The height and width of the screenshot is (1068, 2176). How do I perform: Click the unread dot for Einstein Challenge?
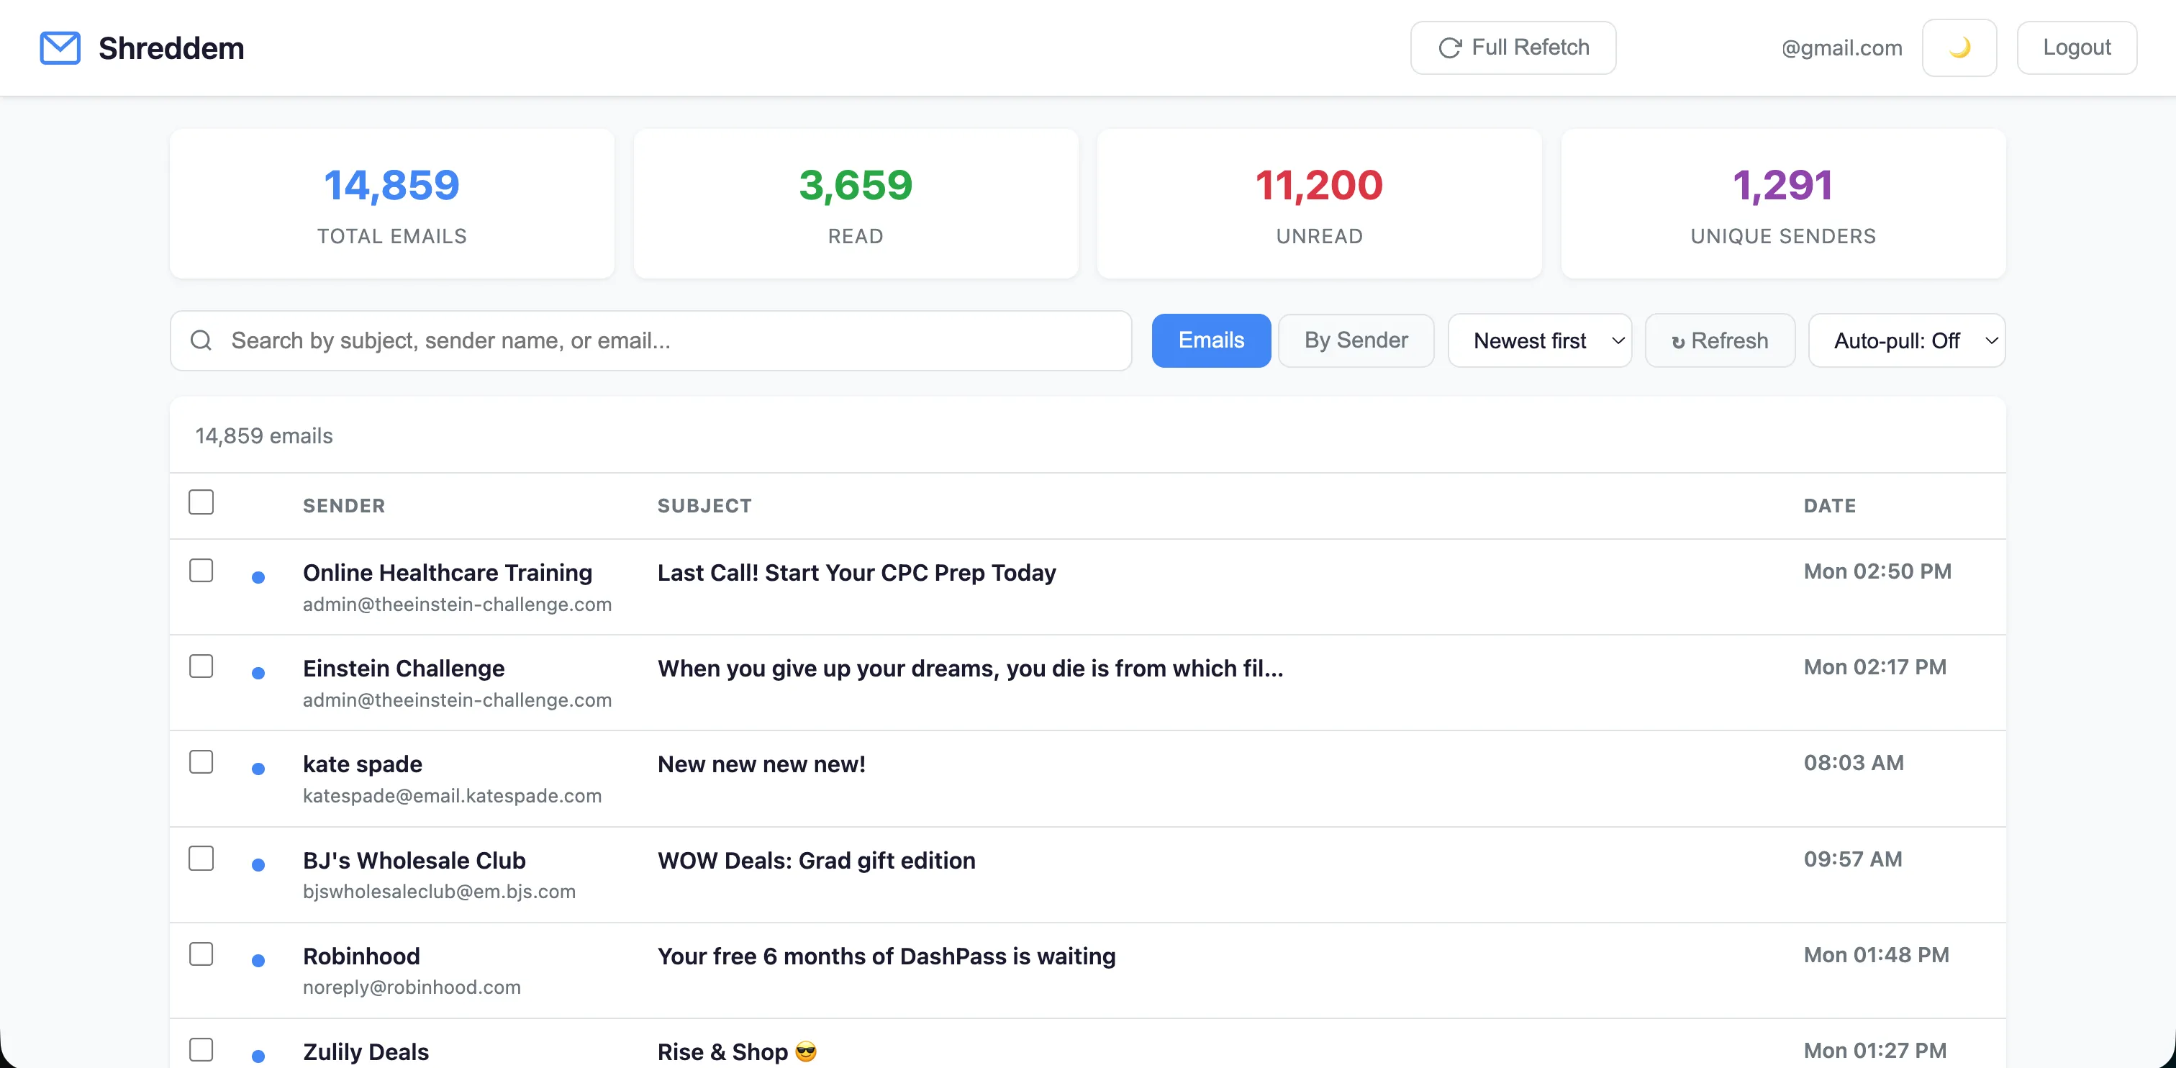(x=258, y=673)
